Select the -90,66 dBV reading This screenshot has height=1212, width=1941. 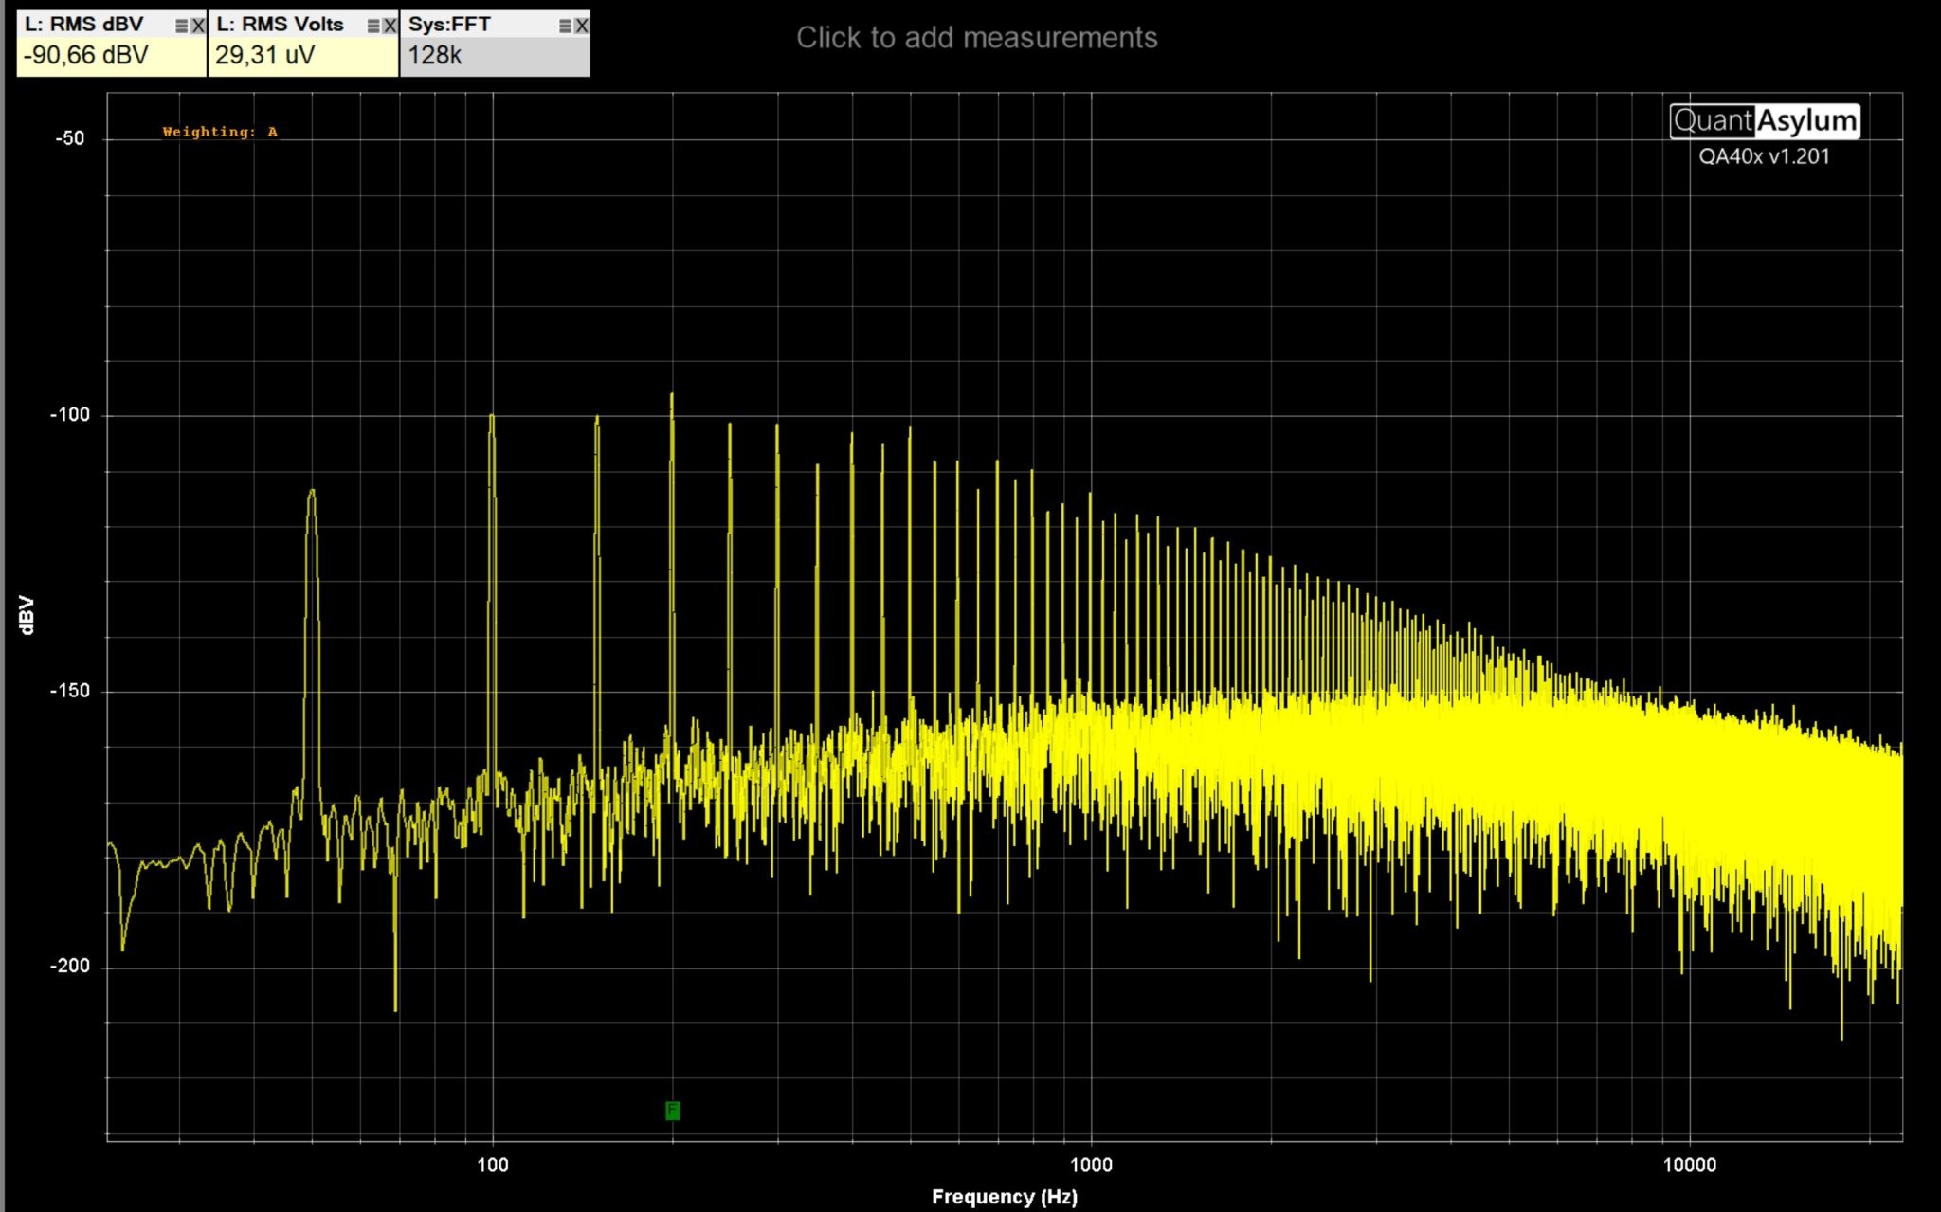pos(86,55)
